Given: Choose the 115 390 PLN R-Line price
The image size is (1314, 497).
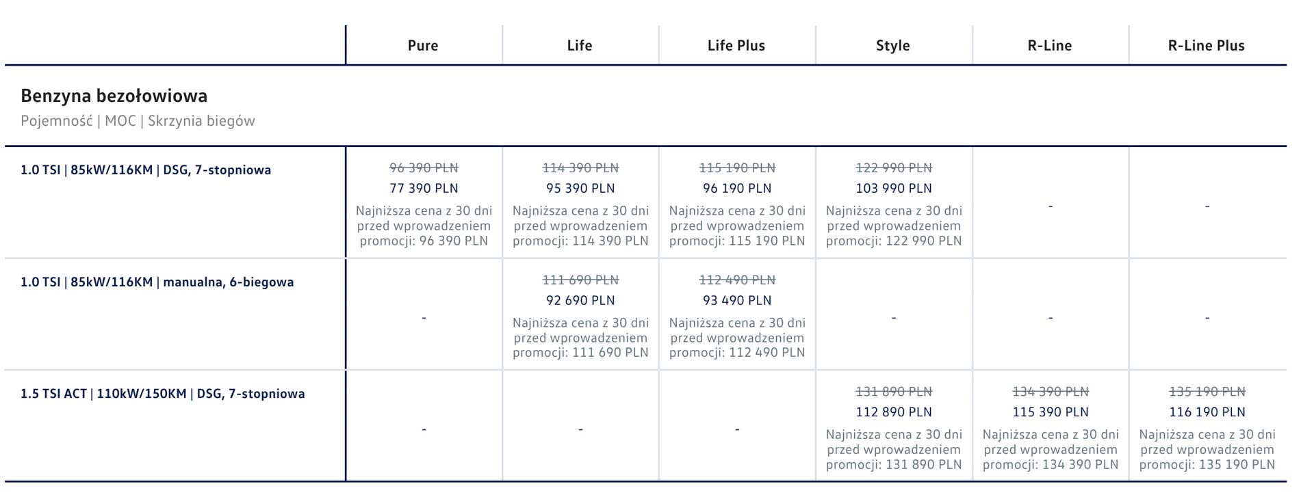Looking at the screenshot, I should [x=1051, y=412].
